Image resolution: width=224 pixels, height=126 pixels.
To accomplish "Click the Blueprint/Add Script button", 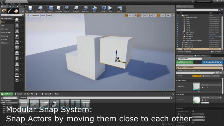I will (212, 62).
